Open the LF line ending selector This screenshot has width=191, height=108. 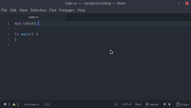[116, 104]
